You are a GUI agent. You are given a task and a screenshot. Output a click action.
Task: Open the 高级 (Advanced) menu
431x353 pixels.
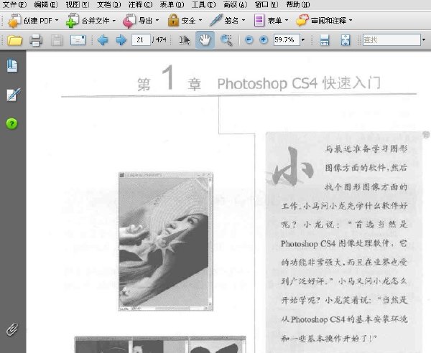click(235, 4)
